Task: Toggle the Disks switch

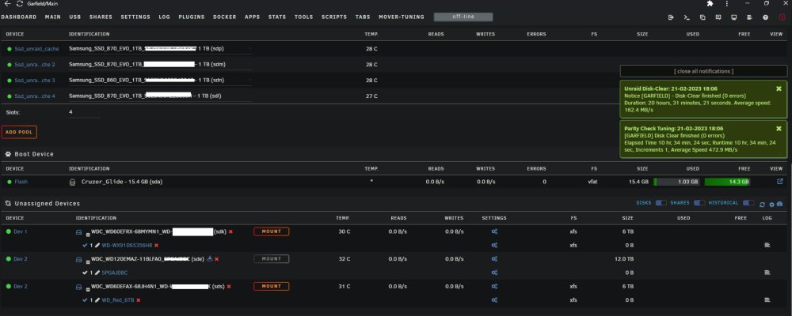Action: coord(661,203)
